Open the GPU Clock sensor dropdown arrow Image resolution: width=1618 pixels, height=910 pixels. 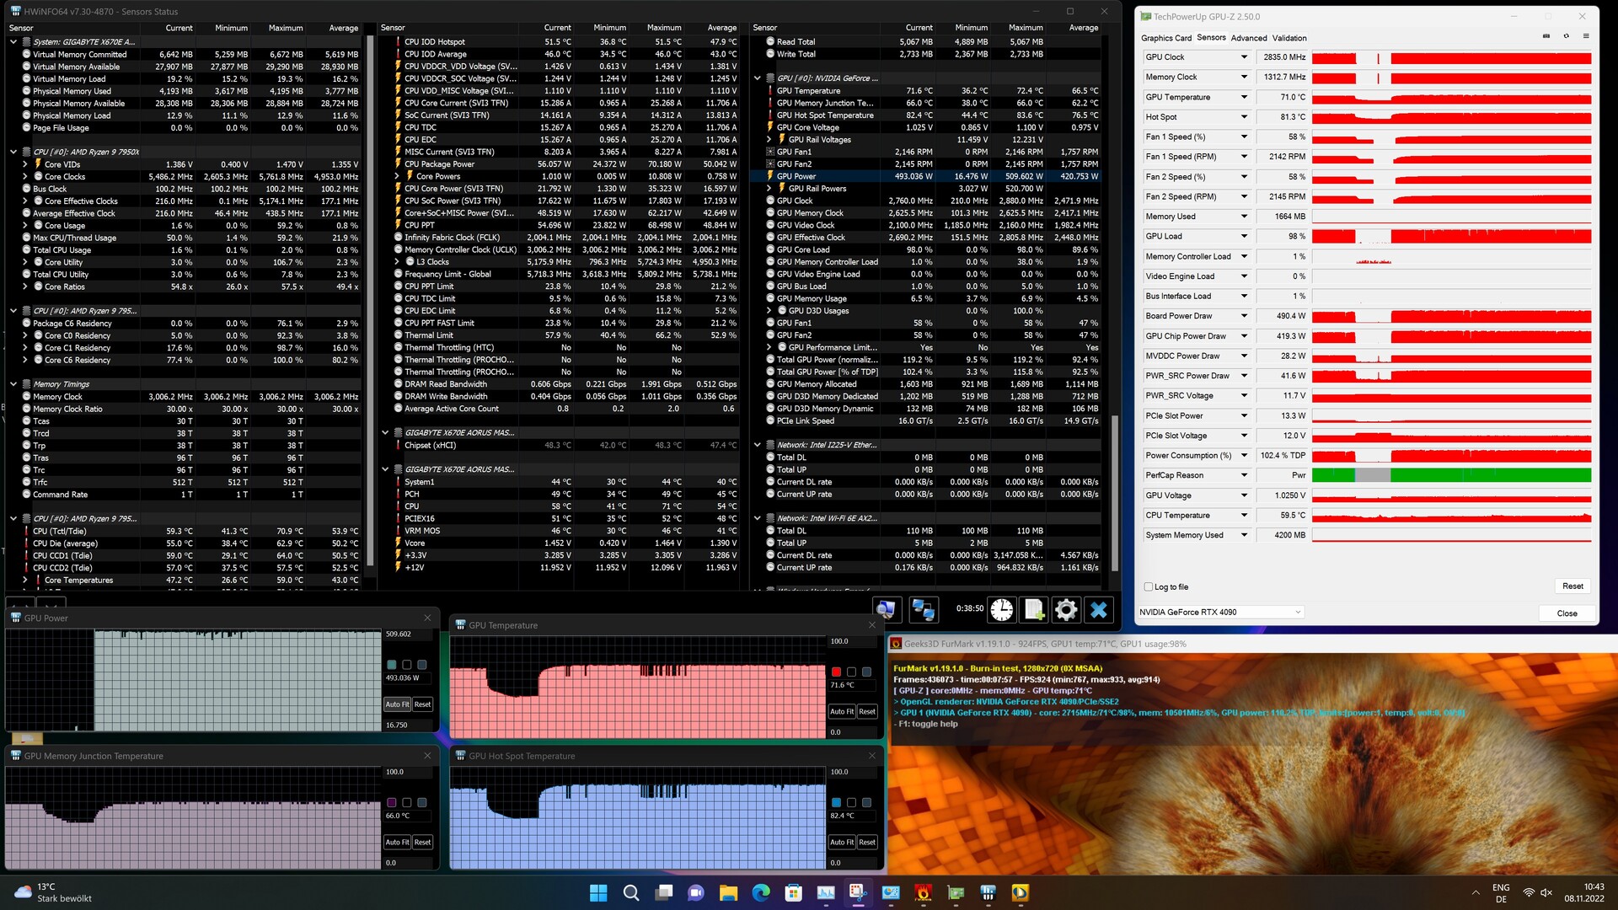coord(1244,57)
